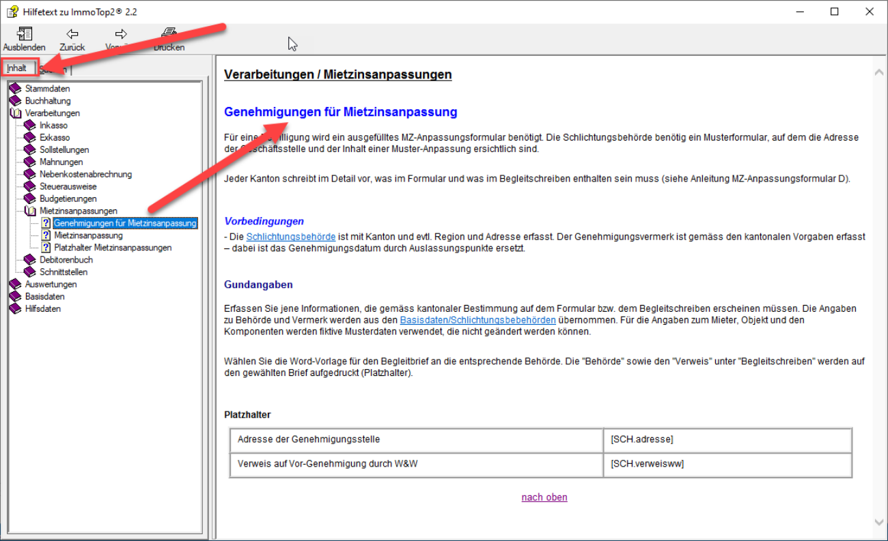Click the [SCH.verweisww] table cell
The image size is (888, 541).
click(x=727, y=465)
